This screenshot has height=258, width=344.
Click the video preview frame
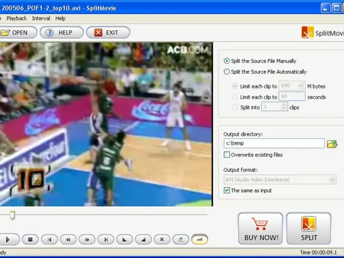point(106,124)
